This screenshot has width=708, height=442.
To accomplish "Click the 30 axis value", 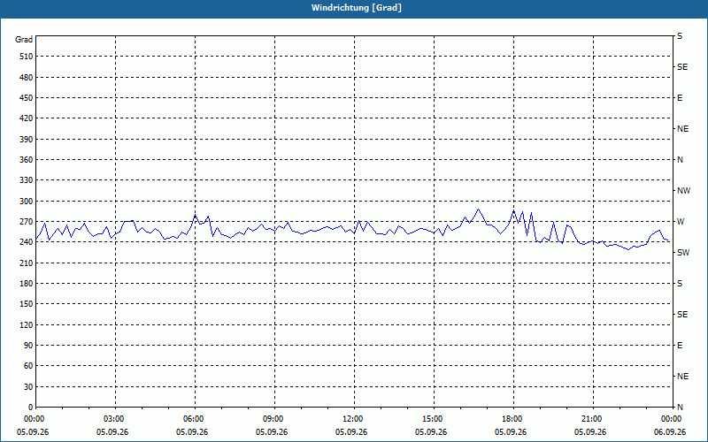I will pos(28,387).
